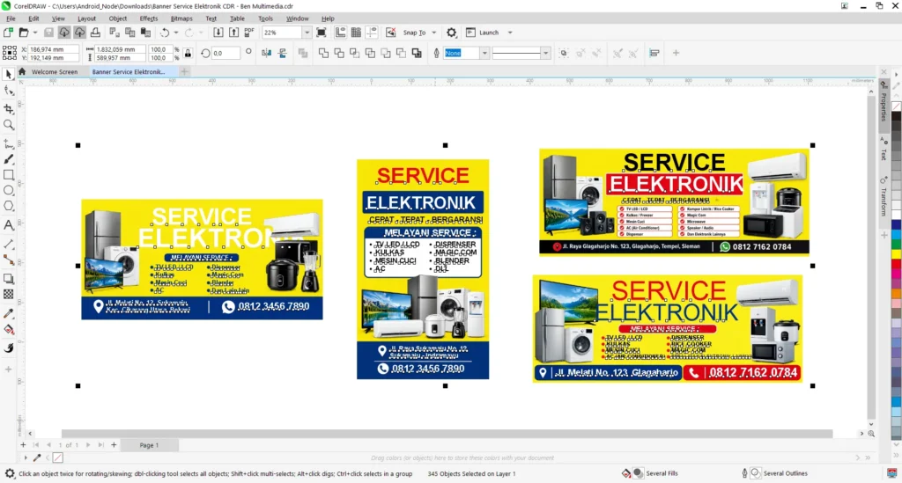Image resolution: width=902 pixels, height=483 pixels.
Task: Click the Align and Distribute icon
Action: tap(654, 53)
